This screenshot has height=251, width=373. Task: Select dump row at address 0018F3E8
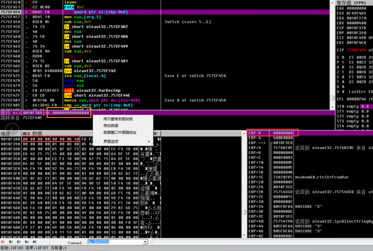coord(80,169)
